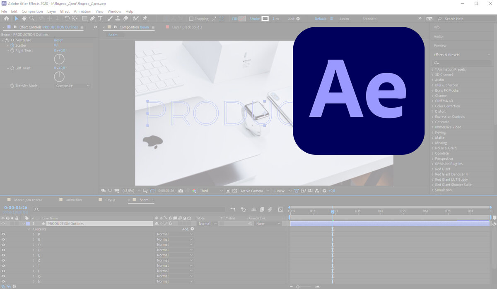Click Reset for CC Scatterize
Image resolution: width=497 pixels, height=289 pixels.
tap(58, 40)
